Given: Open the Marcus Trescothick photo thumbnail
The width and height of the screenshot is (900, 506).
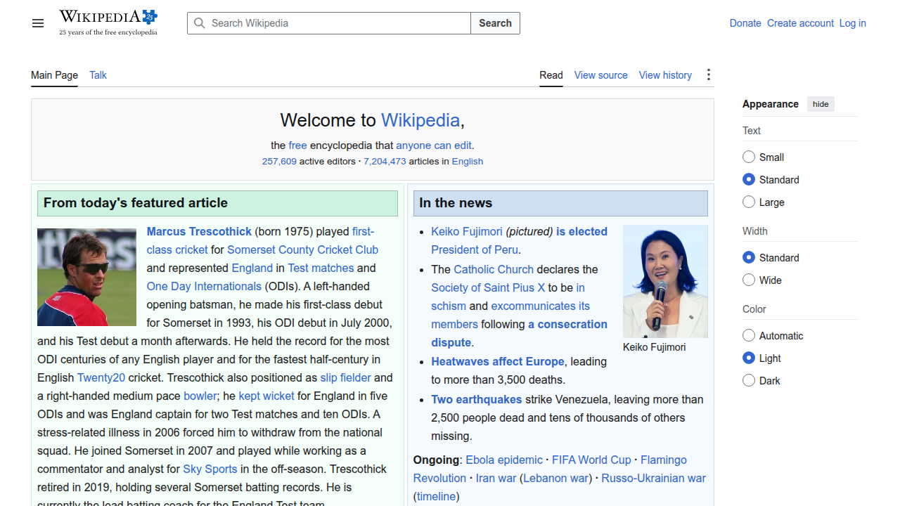Looking at the screenshot, I should click(x=86, y=277).
